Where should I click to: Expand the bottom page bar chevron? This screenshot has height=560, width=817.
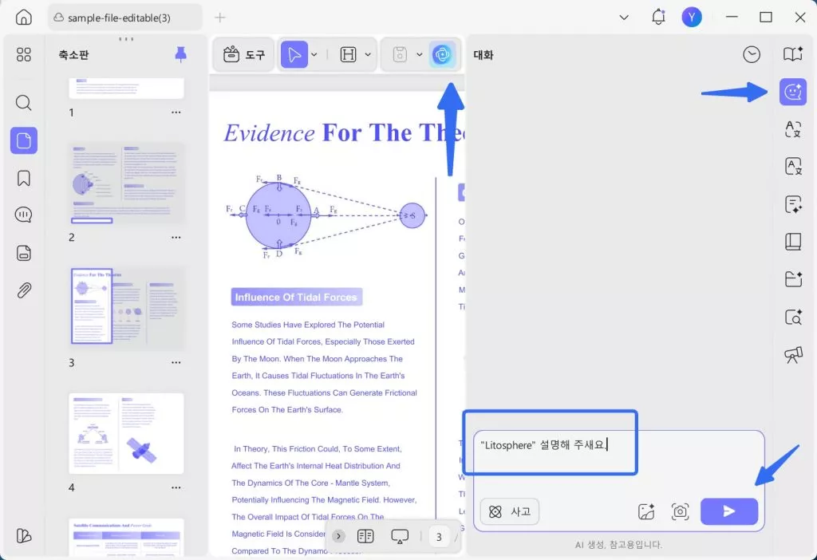(x=338, y=536)
